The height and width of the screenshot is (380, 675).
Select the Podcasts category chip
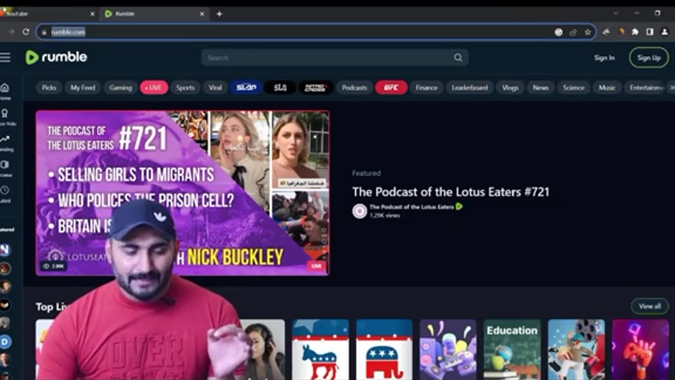(x=354, y=88)
